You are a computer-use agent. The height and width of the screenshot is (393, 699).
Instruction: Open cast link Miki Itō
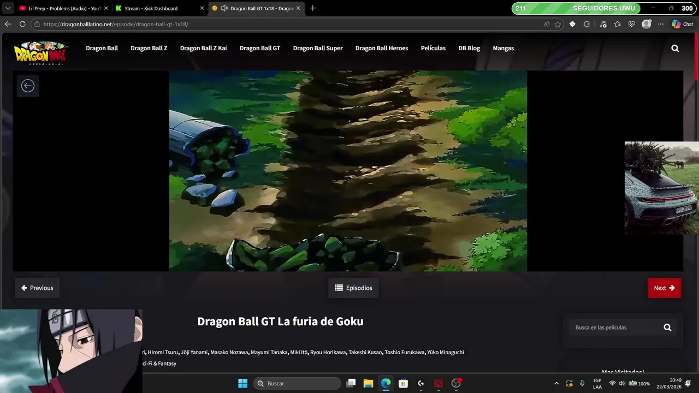[299, 352]
